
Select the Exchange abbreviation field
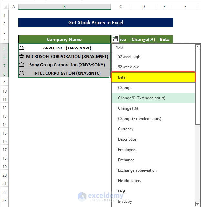(153, 170)
